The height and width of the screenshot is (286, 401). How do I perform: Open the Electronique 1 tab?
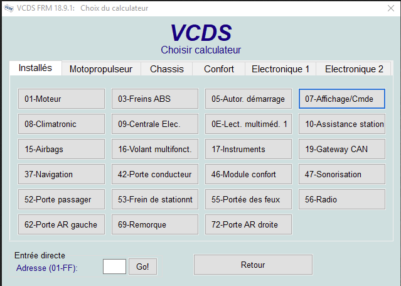[x=281, y=69]
